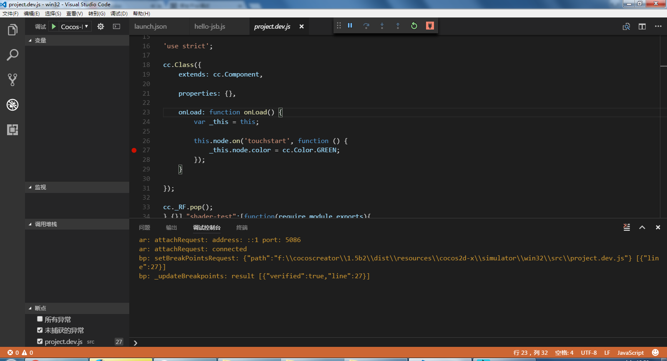Open the editor more actions menu
The image size is (667, 361).
click(x=658, y=27)
